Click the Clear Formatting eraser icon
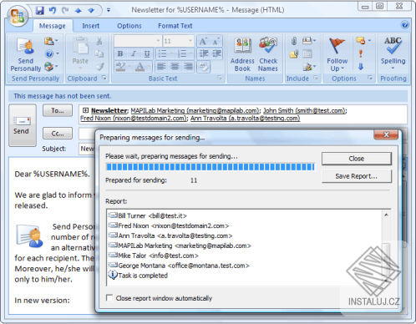This screenshot has width=416, height=324. [x=204, y=67]
